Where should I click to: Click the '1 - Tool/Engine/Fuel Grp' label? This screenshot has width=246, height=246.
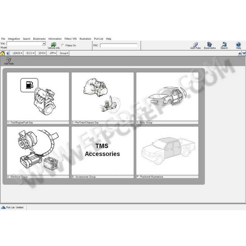pyautogui.click(x=20, y=123)
